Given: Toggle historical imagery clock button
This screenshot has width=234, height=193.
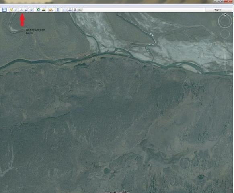Looking at the screenshot, I should (39, 10).
